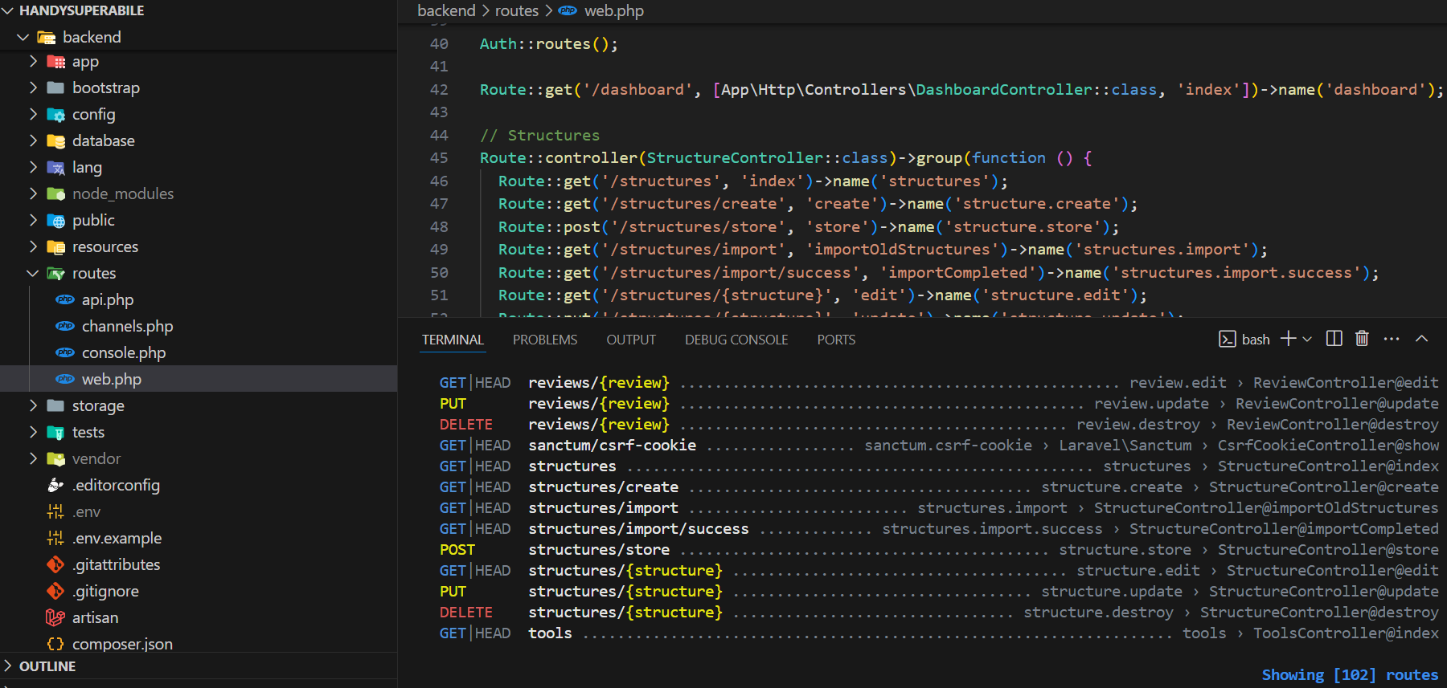Click the new terminal plus icon
The width and height of the screenshot is (1447, 688).
click(1288, 339)
